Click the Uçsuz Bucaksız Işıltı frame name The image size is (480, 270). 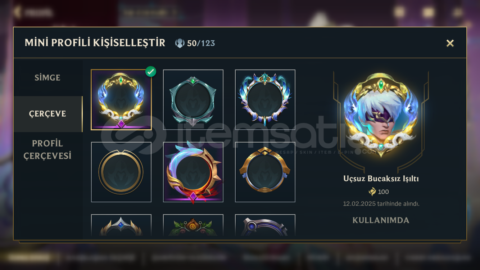click(381, 179)
